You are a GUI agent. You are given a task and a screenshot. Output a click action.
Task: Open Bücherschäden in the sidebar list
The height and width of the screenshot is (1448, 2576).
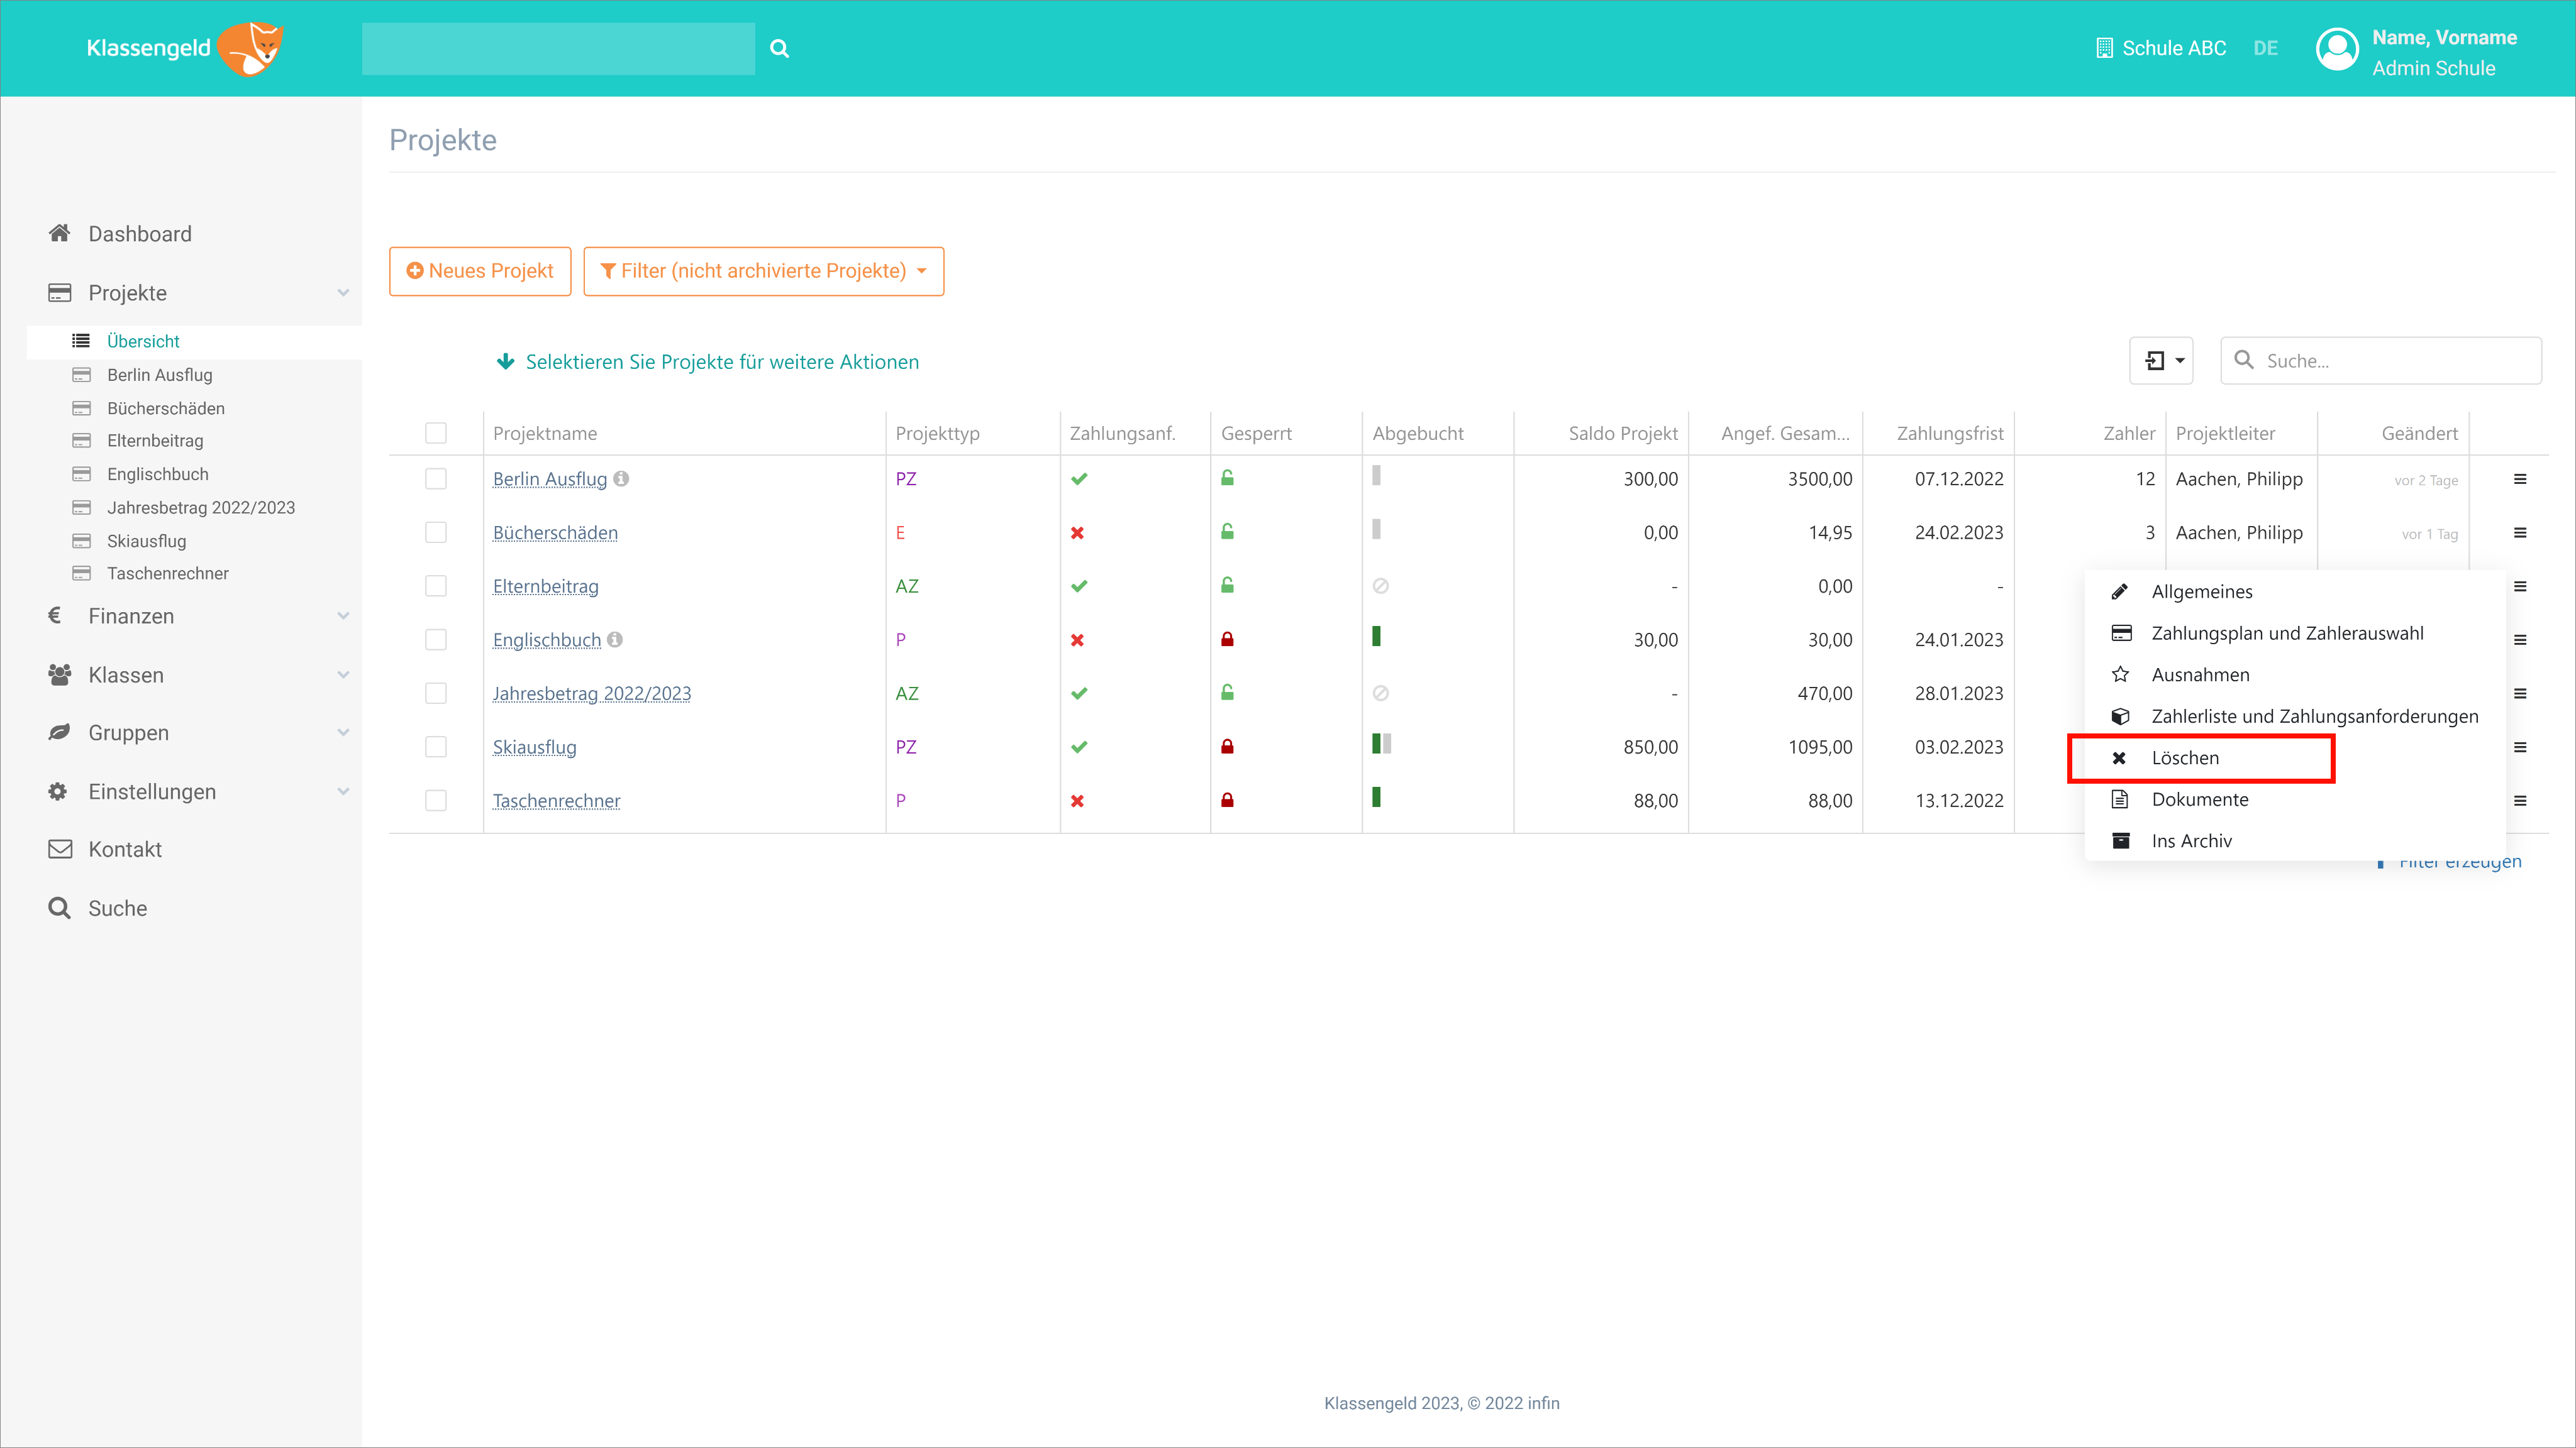(165, 408)
